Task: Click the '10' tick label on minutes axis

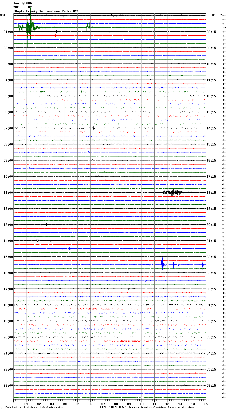Action: 142,404
